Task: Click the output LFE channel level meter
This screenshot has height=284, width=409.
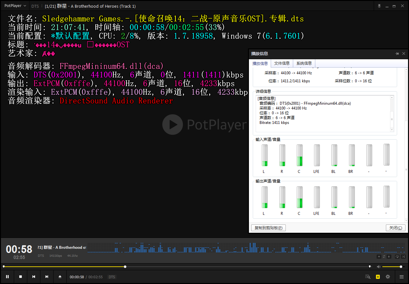Action: (x=317, y=197)
